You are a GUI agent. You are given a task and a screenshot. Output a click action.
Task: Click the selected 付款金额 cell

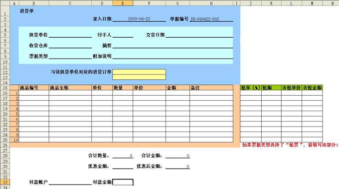pos(123,182)
